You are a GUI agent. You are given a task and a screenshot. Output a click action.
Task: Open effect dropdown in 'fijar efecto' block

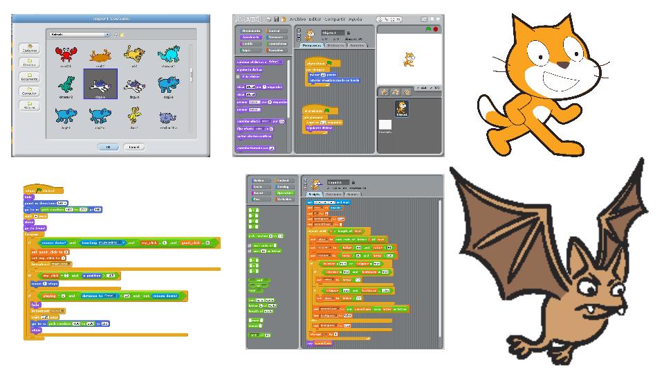(x=260, y=129)
